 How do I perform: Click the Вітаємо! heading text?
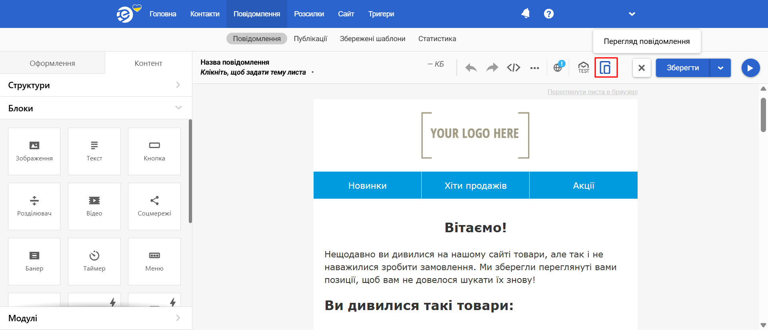point(476,227)
